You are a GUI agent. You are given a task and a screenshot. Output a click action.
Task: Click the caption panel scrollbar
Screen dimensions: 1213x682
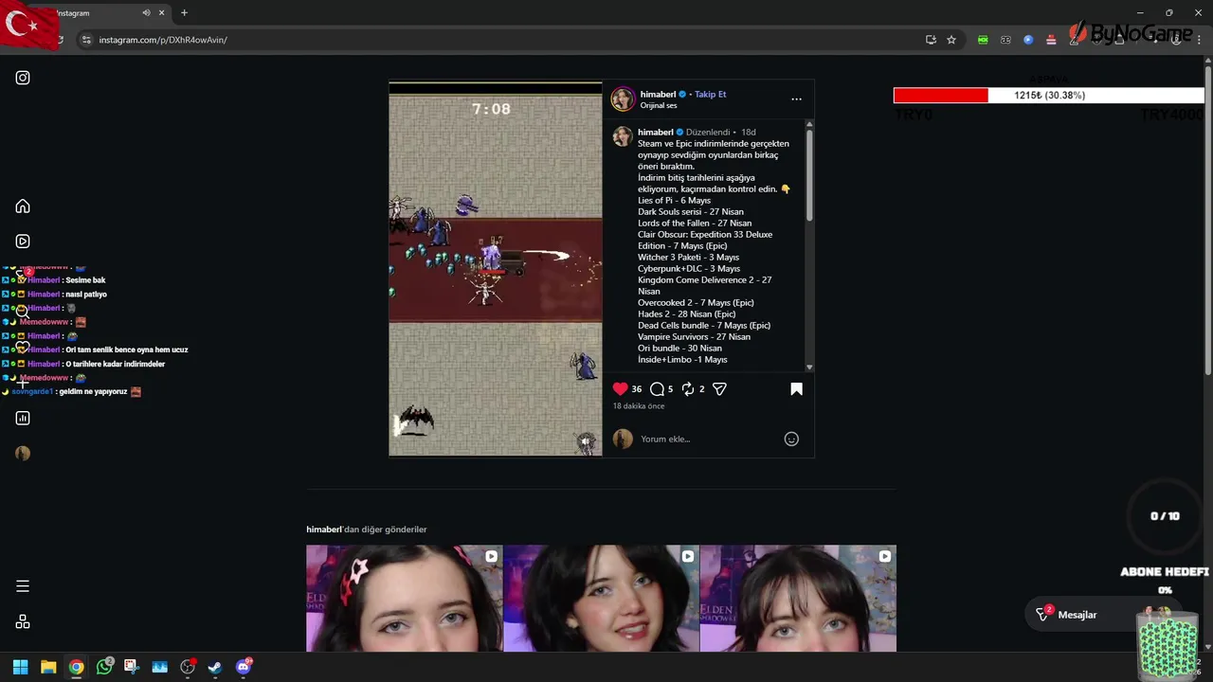pyautogui.click(x=809, y=175)
